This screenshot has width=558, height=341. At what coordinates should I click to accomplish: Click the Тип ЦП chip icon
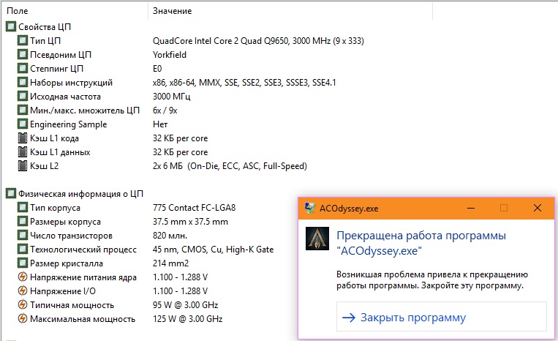click(x=23, y=40)
